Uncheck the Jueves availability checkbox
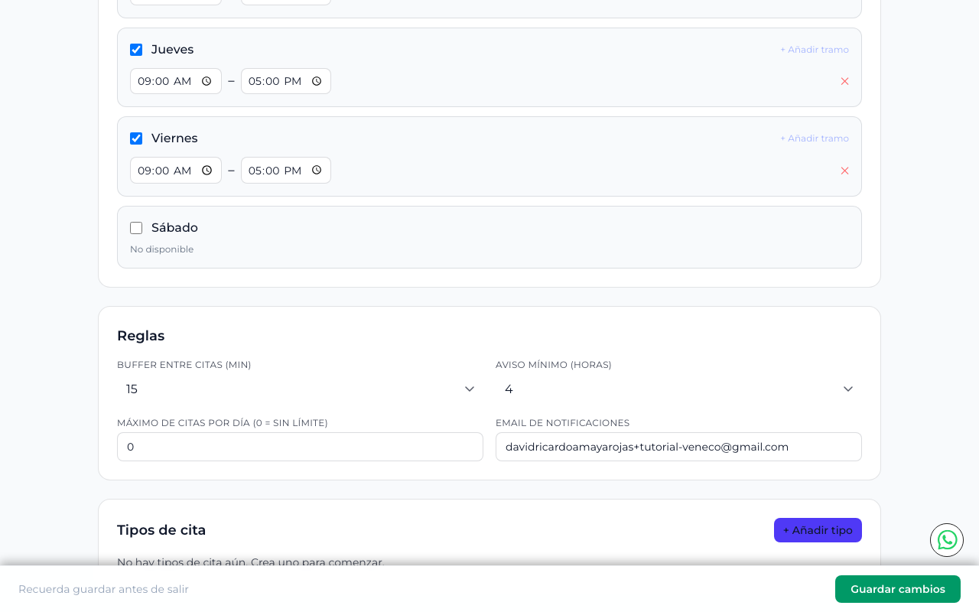Viewport: 979px width, 612px height. [136, 50]
